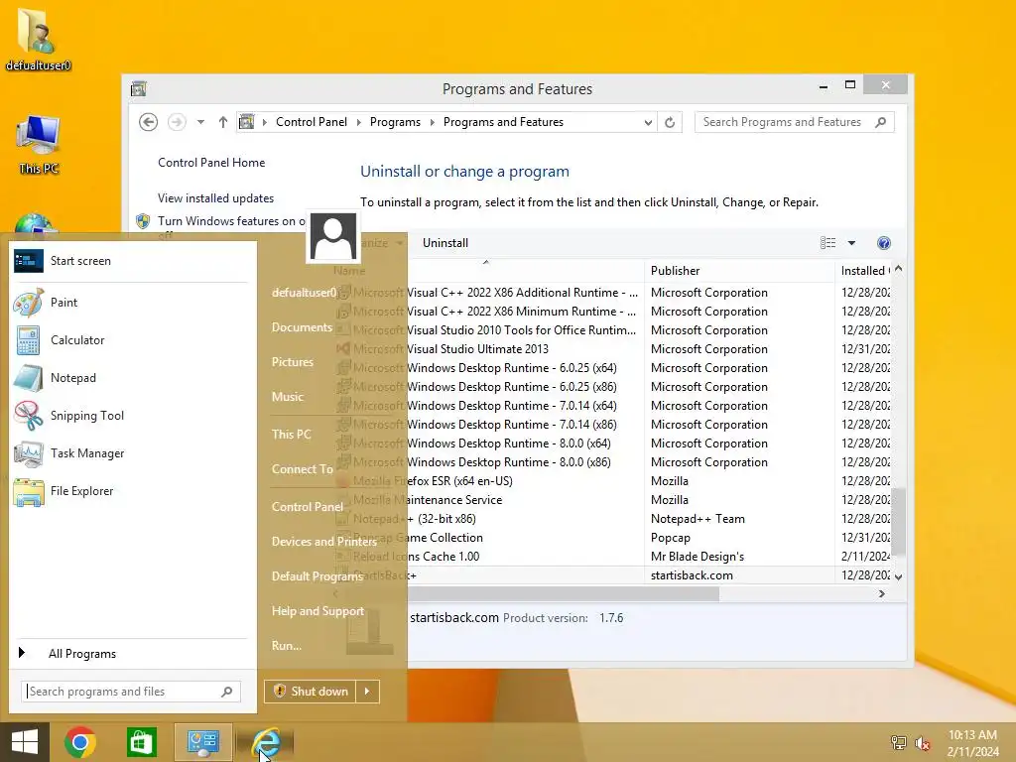
Task: Select Run... in start menu
Action: point(287,645)
